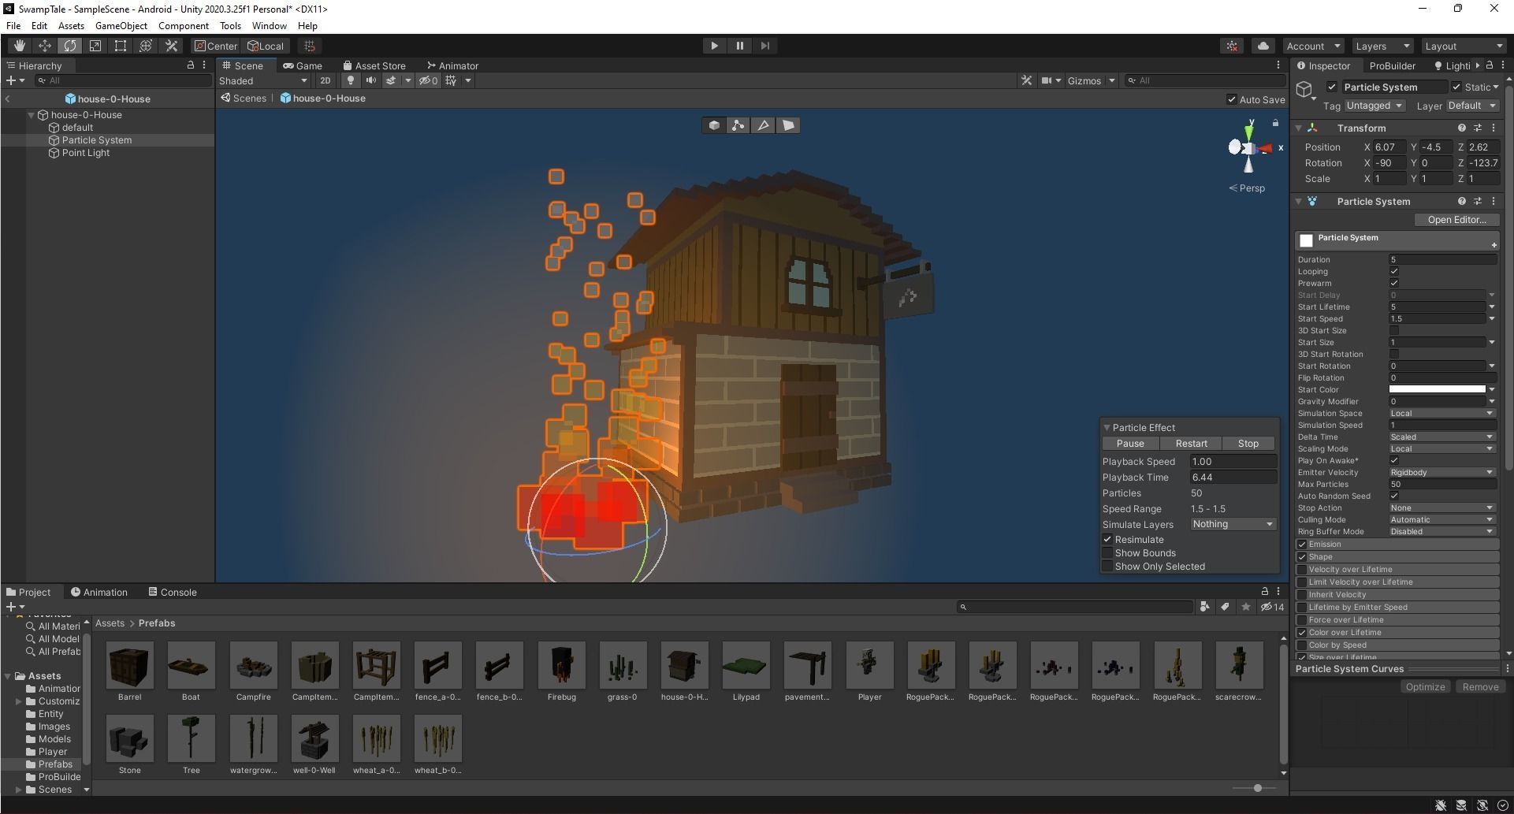The height and width of the screenshot is (814, 1514).
Task: Collapse house-0-House hierarchy node
Action: 32,115
